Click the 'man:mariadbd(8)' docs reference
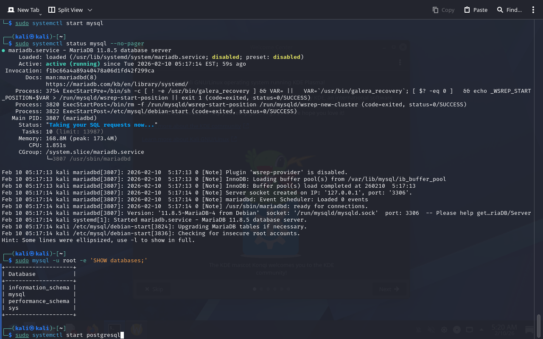543x339 pixels. click(x=71, y=78)
